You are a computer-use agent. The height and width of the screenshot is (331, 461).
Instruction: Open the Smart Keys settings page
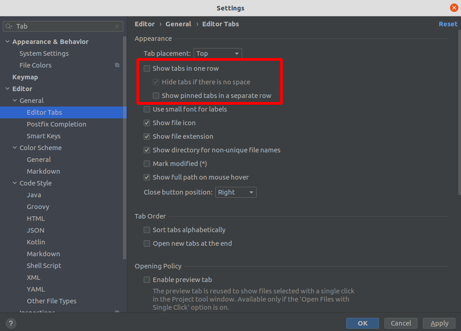pyautogui.click(x=44, y=136)
